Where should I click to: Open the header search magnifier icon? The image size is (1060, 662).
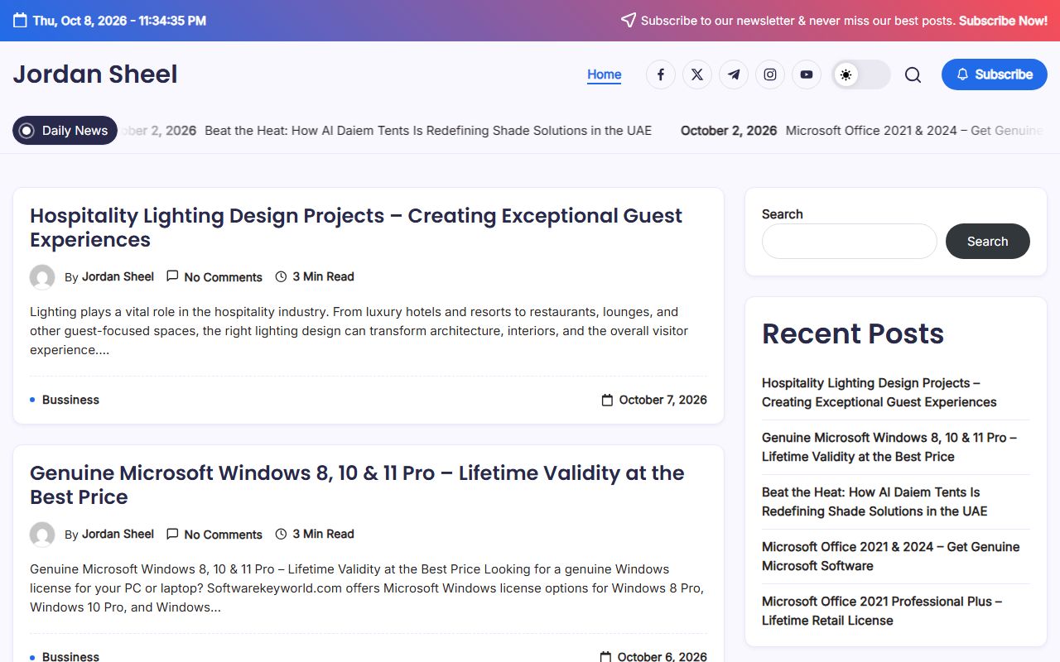pyautogui.click(x=913, y=74)
